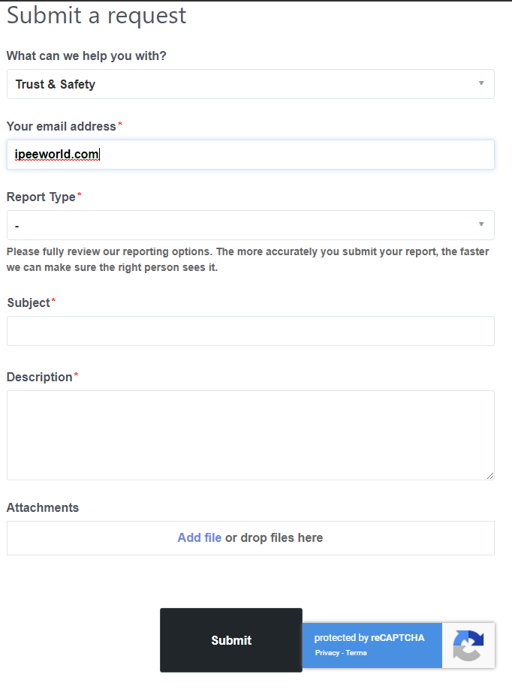Click the resize handle of the Description box
This screenshot has height=692, width=512.
coord(491,476)
